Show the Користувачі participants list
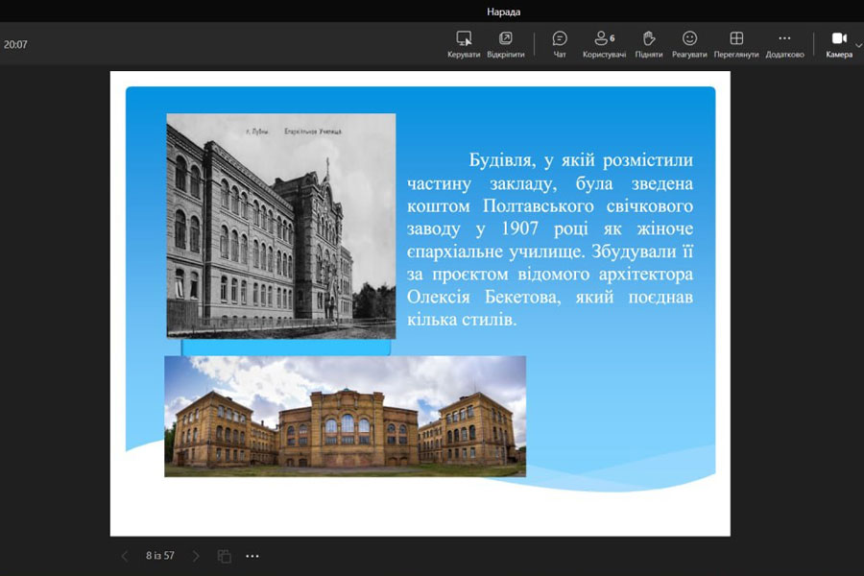864x576 pixels. point(604,43)
